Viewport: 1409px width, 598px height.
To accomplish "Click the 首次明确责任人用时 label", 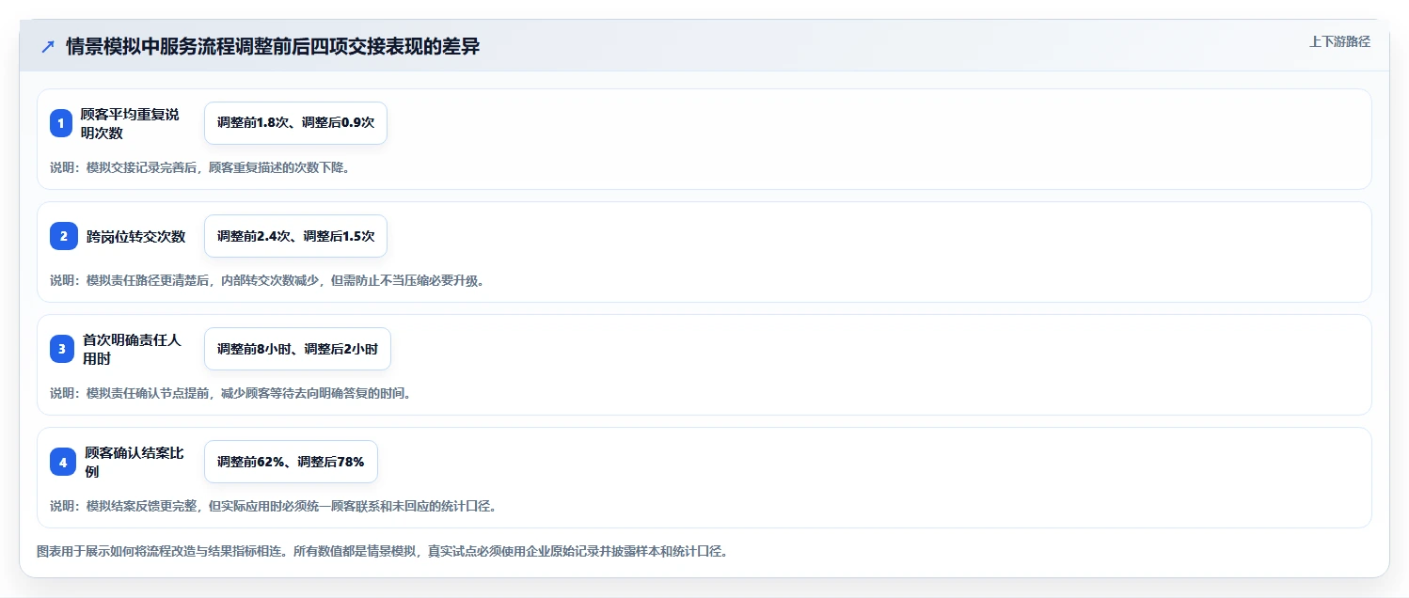I will pos(132,349).
